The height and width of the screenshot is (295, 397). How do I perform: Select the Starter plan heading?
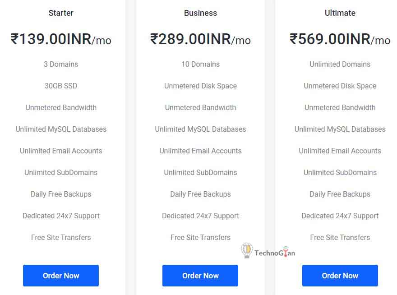pos(61,13)
